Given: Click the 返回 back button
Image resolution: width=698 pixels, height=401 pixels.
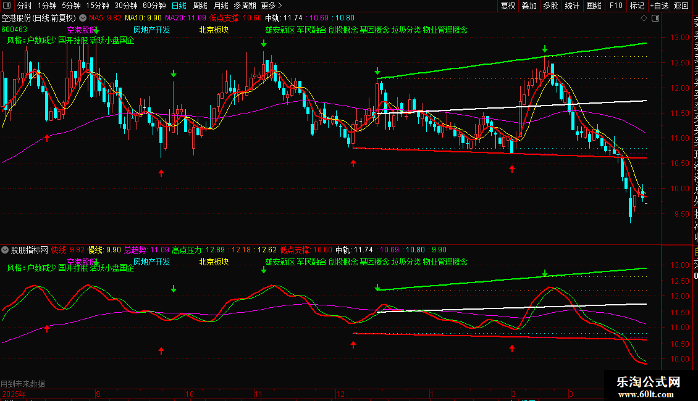Looking at the screenshot, I should coord(681,6).
